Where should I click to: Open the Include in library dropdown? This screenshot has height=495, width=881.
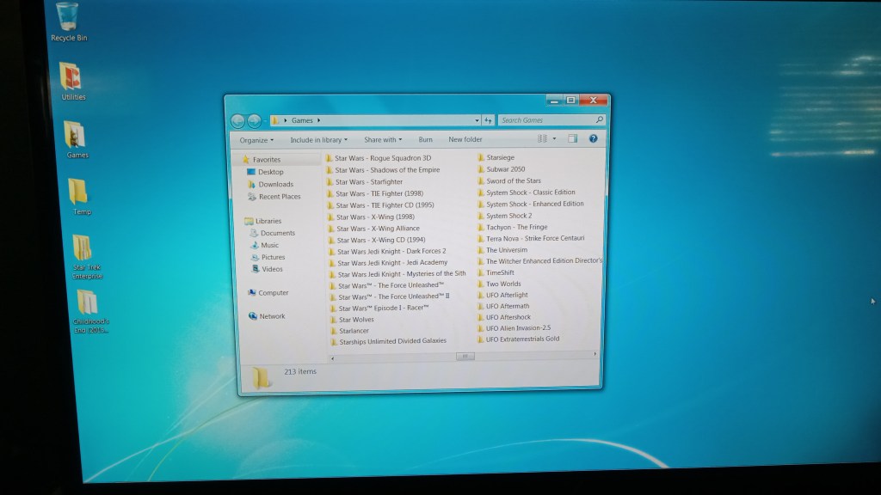pos(318,140)
